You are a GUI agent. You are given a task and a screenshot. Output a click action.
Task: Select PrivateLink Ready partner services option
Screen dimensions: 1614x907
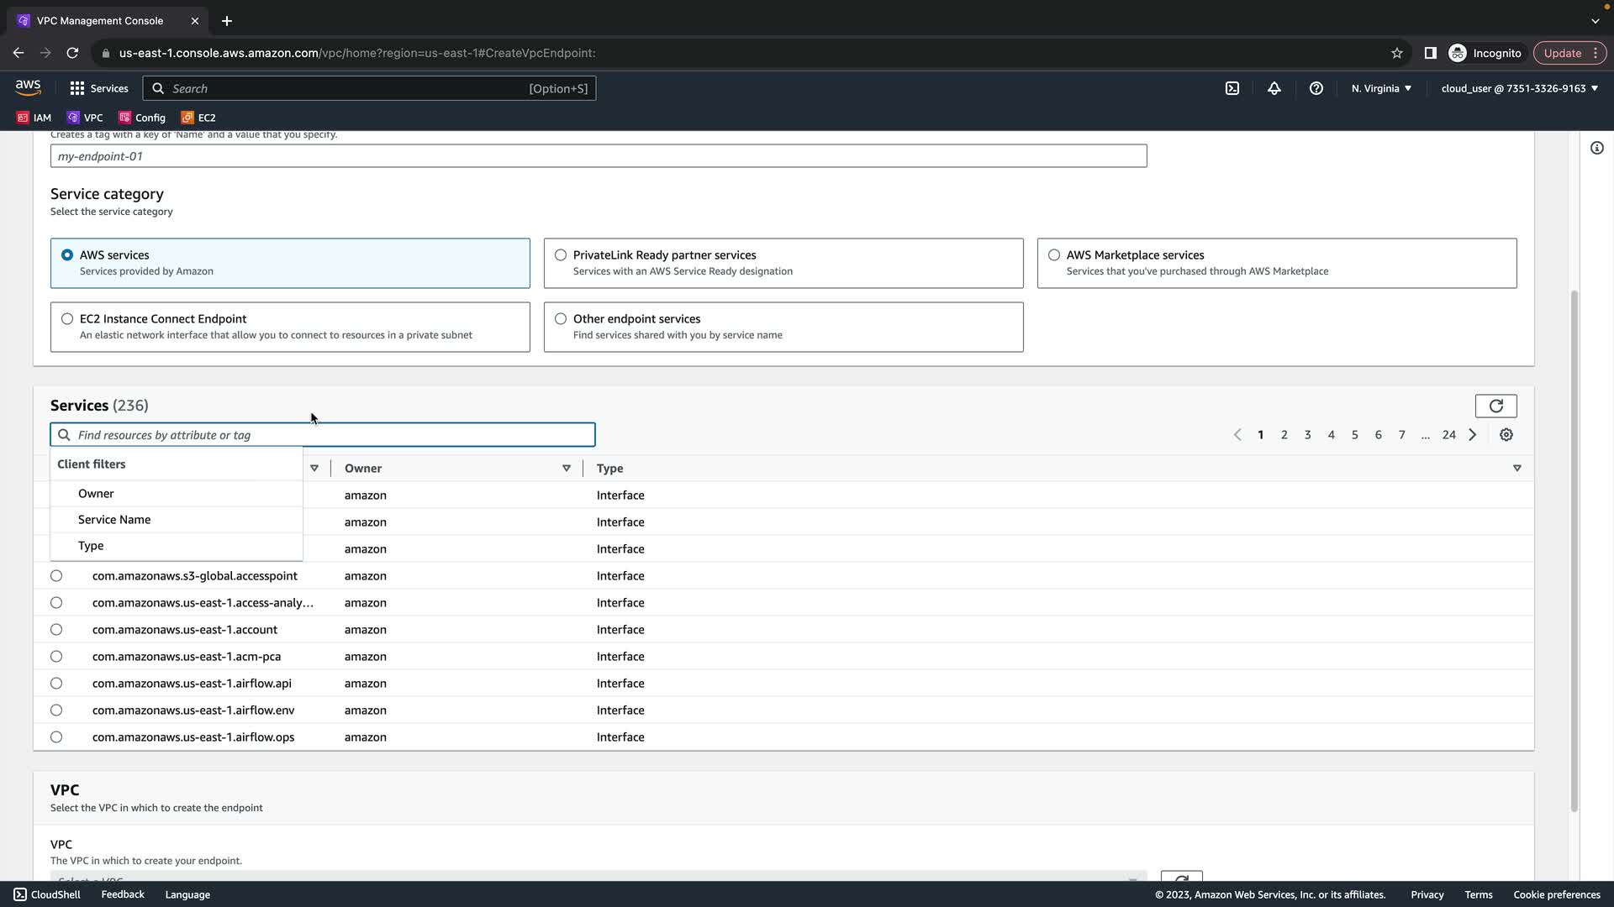[561, 255]
